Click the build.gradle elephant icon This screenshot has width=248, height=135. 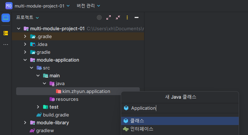point(39,115)
